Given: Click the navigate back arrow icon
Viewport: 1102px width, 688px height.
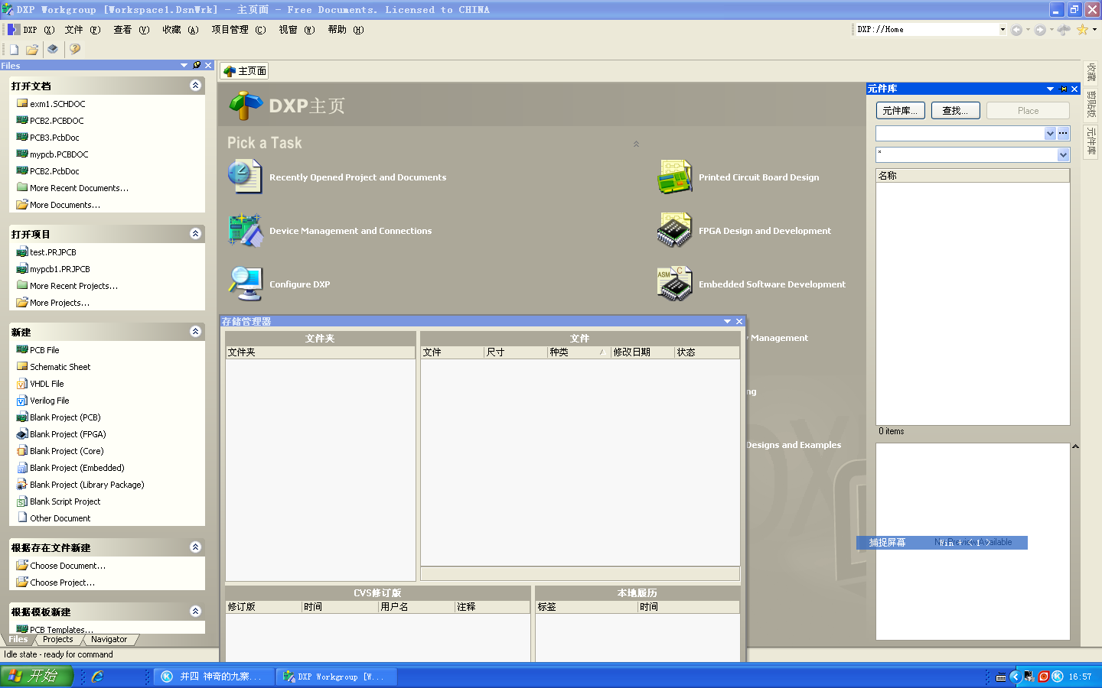Looking at the screenshot, I should click(1016, 30).
